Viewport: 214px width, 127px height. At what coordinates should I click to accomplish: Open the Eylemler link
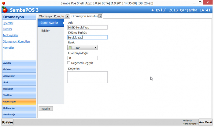8,23
